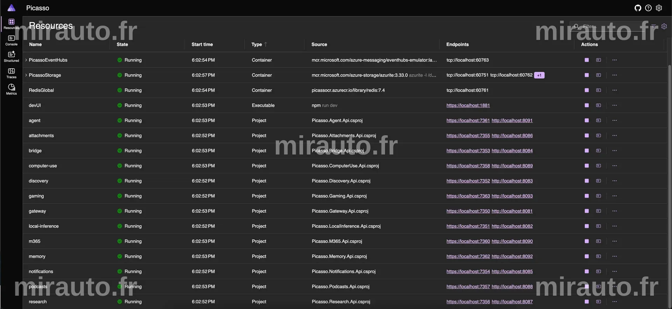View console logs for devUI
The image size is (672, 309).
tap(598, 105)
